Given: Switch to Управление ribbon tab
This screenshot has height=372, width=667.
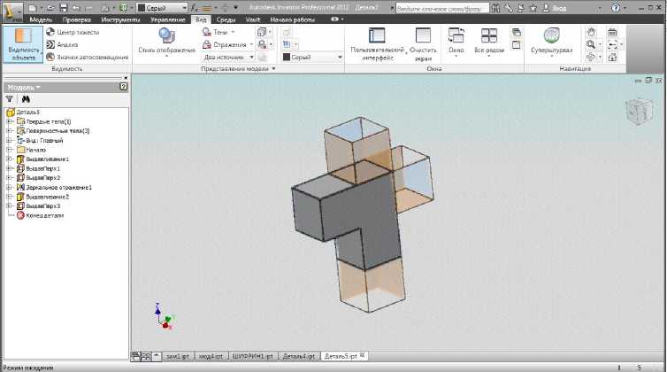Looking at the screenshot, I should 168,19.
